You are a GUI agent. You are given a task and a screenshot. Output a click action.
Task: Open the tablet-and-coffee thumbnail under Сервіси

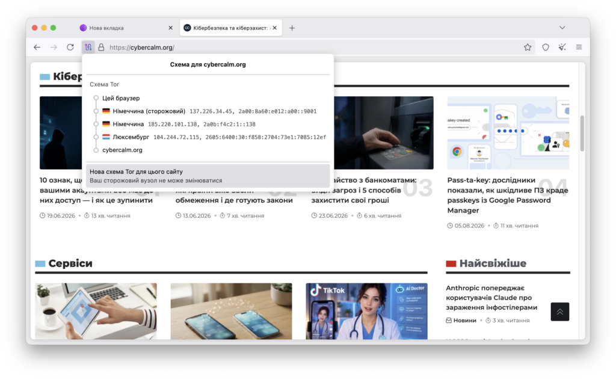pos(96,311)
